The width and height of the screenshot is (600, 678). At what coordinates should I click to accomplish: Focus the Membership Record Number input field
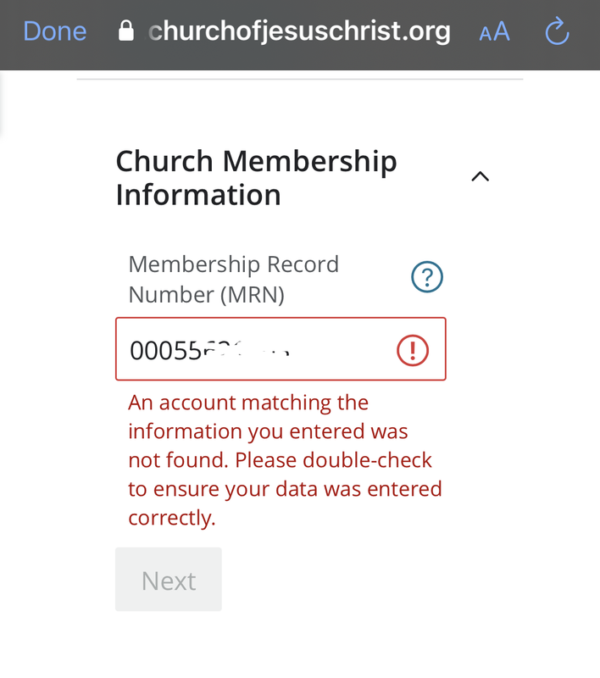coord(281,349)
